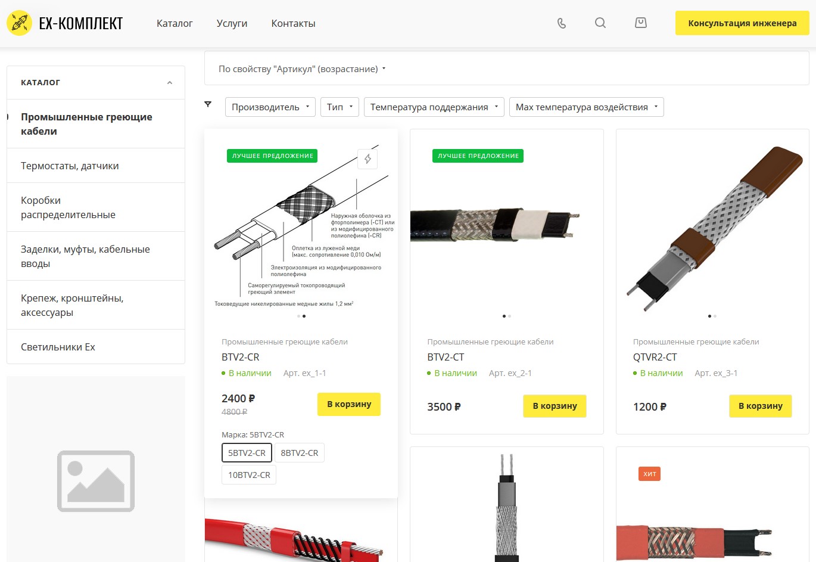Screen dimensions: 816x562
Task: Open site search via magnifier icon
Action: (x=600, y=23)
